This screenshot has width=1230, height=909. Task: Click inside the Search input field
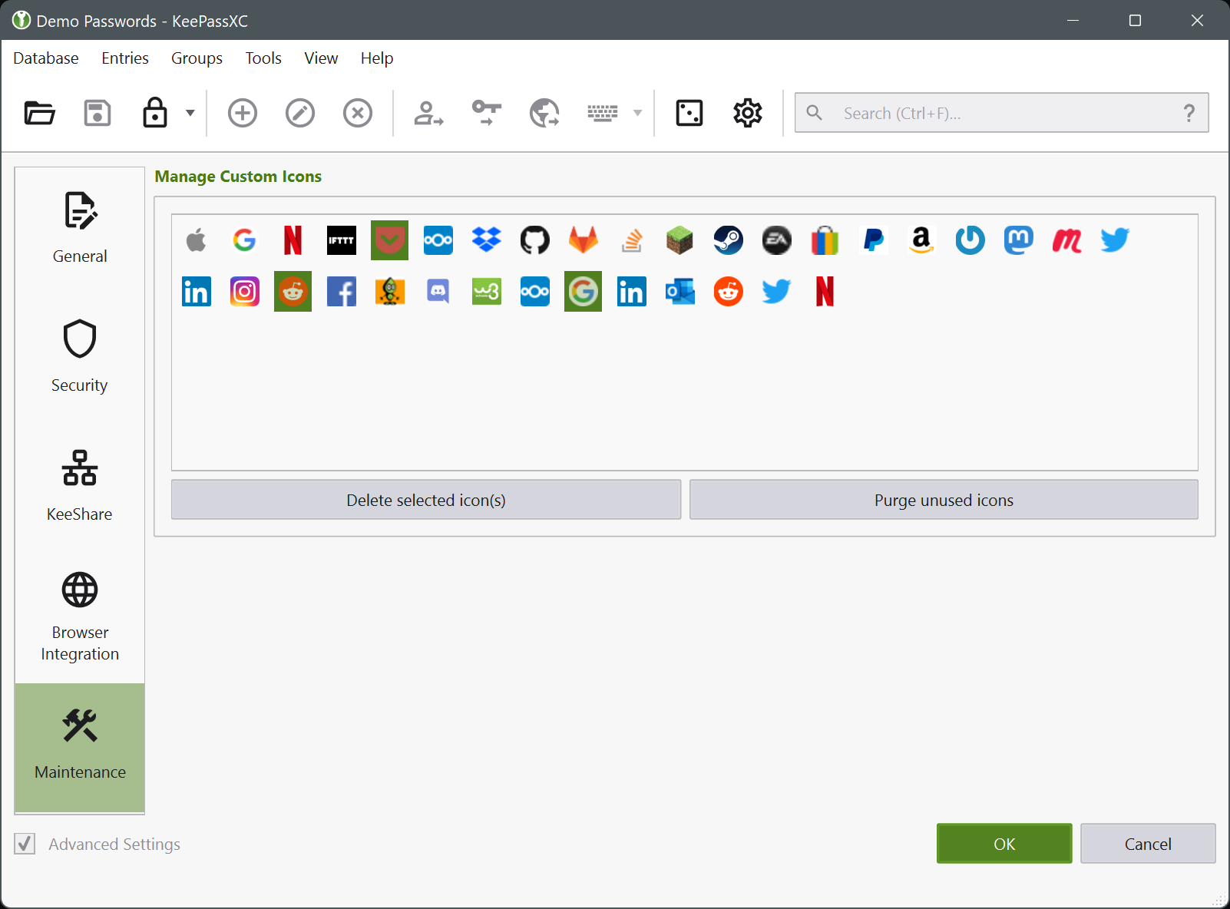(998, 113)
